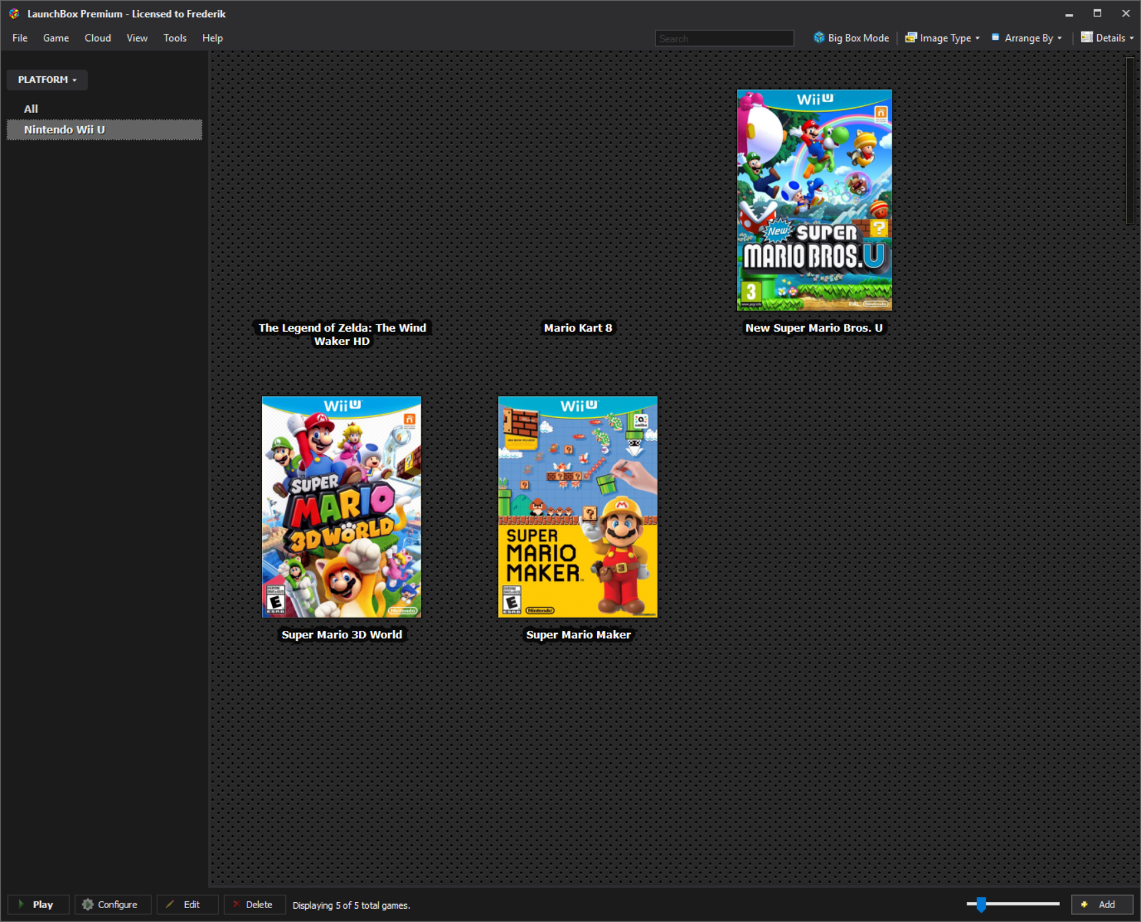Click the Arrange By square icon
1141x922 pixels.
[x=995, y=37]
